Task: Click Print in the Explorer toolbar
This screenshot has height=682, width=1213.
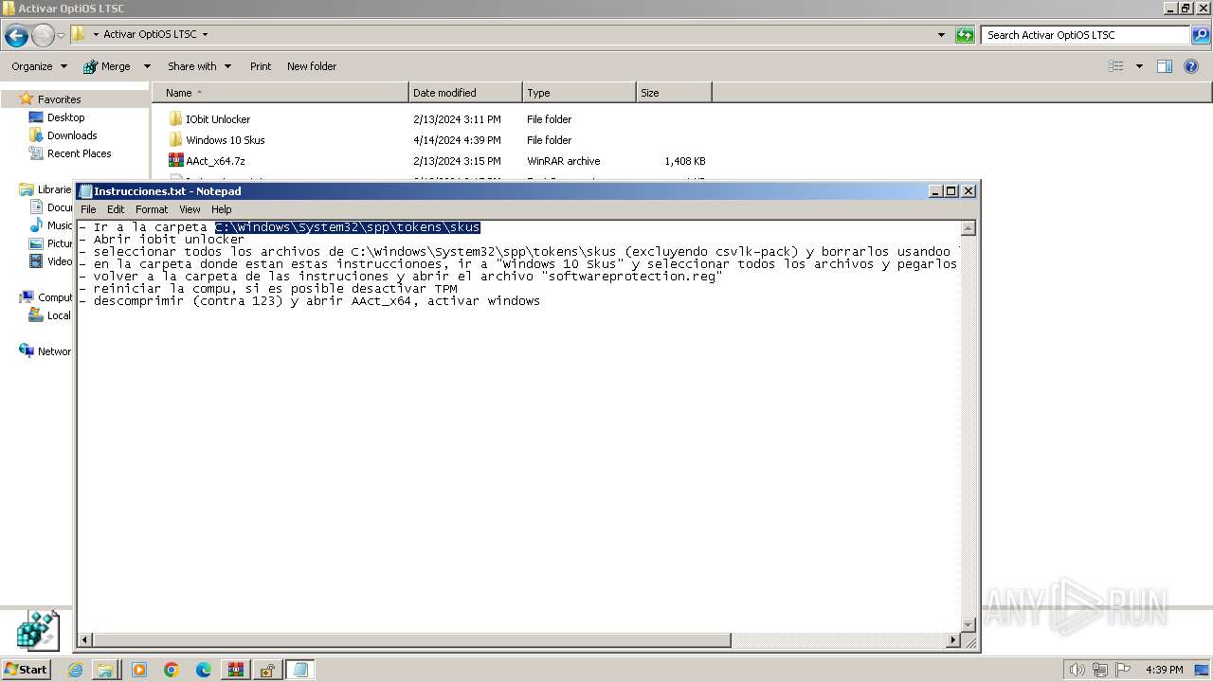Action: coord(261,66)
